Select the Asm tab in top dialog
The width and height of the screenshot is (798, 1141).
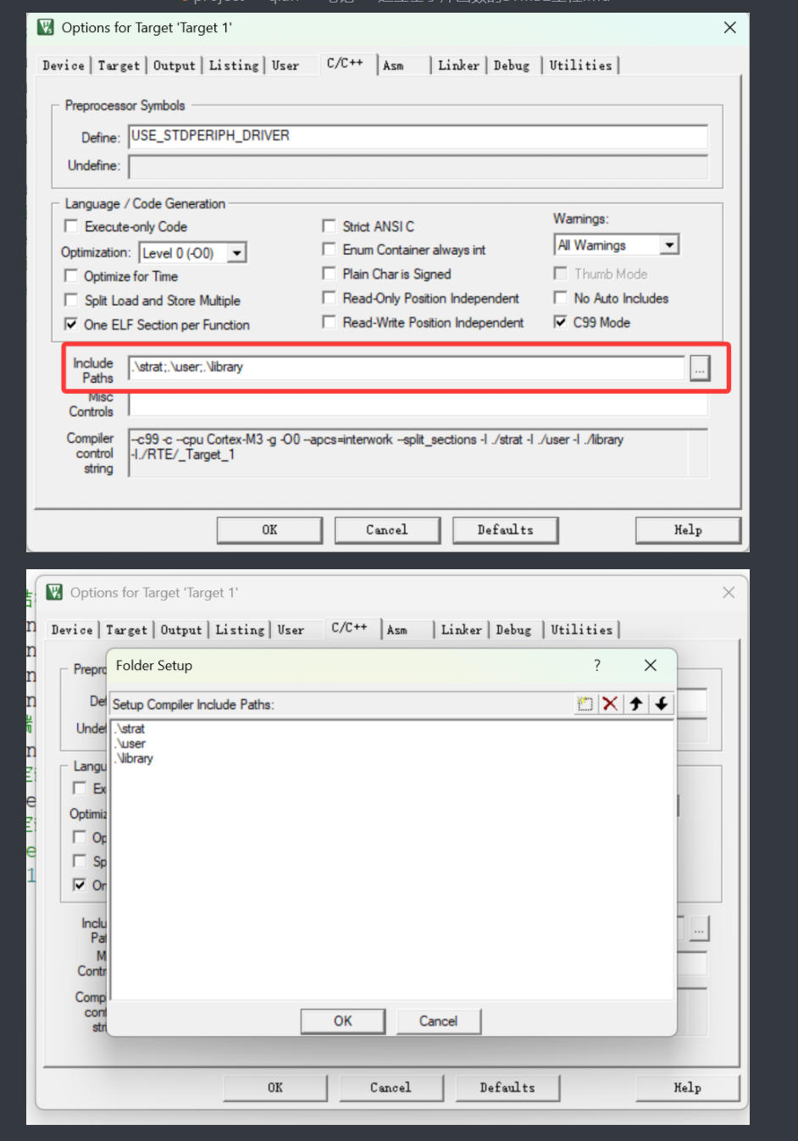[x=393, y=65]
